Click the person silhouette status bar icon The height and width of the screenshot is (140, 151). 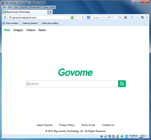pyautogui.click(x=118, y=136)
